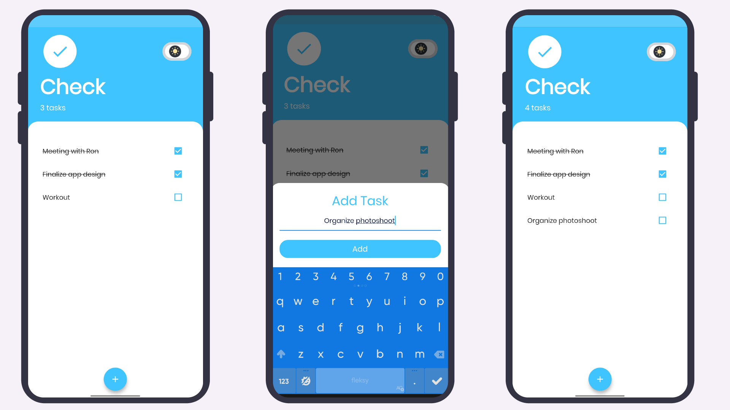Enable dark mode using the sun toggle switch
Viewport: 730px width, 410px height.
click(x=176, y=52)
